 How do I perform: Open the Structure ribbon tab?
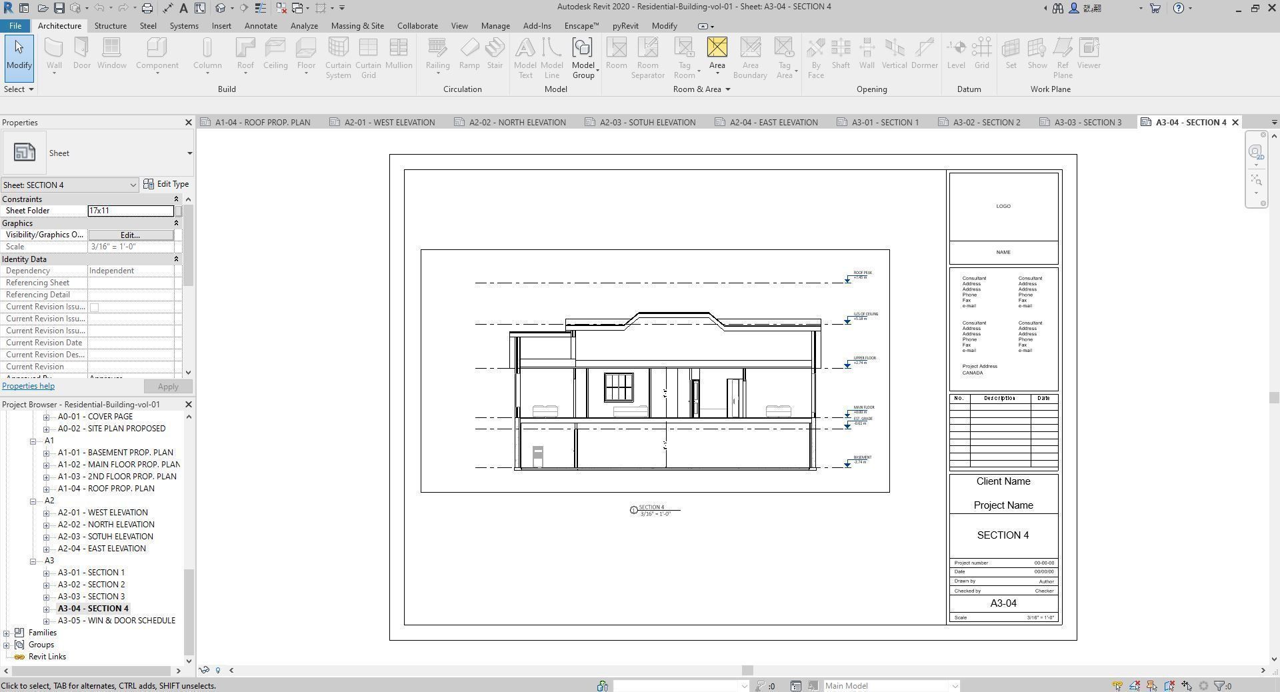tap(110, 26)
